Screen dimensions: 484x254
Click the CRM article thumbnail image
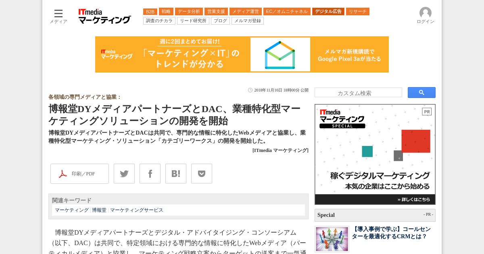[332, 239]
